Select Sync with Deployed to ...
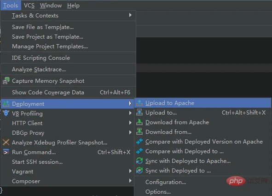 [x=203, y=171]
